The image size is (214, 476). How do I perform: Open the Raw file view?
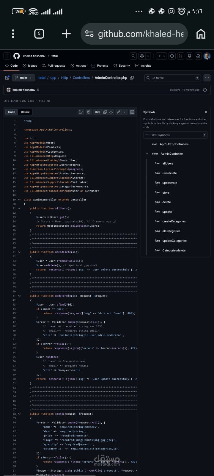(x=98, y=112)
